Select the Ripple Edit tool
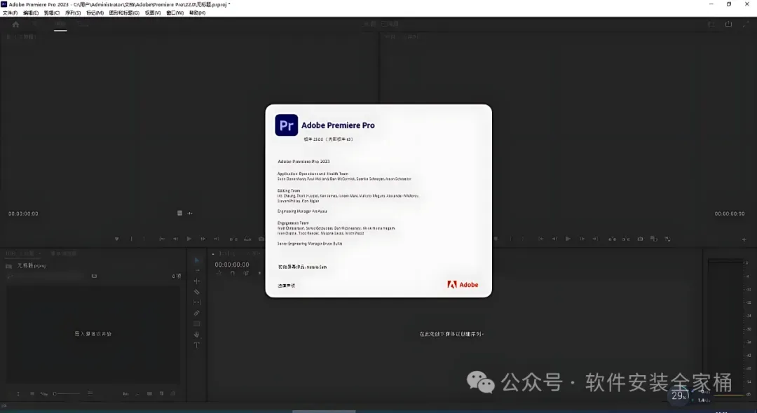Image resolution: width=757 pixels, height=413 pixels. click(196, 281)
